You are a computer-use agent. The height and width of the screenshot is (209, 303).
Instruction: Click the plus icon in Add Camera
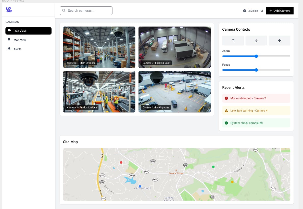pos(271,11)
